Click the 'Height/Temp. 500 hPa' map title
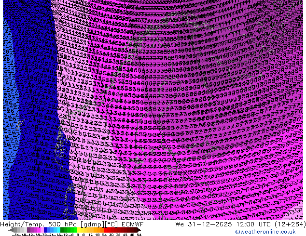The image size is (306, 236). pos(39,224)
